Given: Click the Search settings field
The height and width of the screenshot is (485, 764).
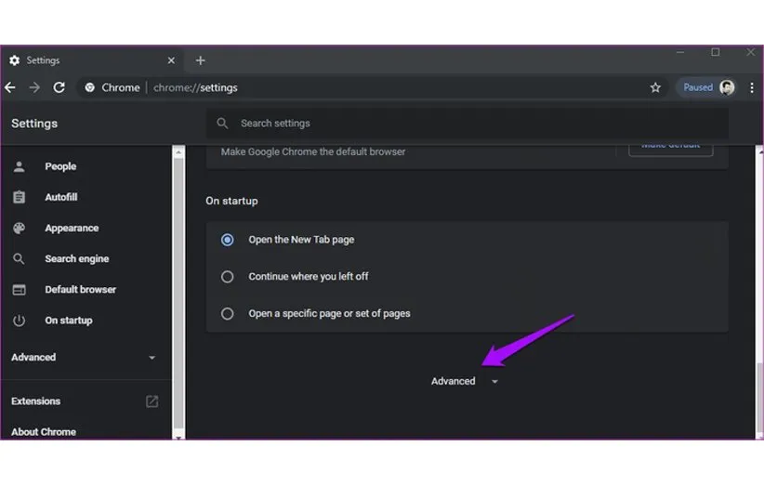Looking at the screenshot, I should 465,124.
